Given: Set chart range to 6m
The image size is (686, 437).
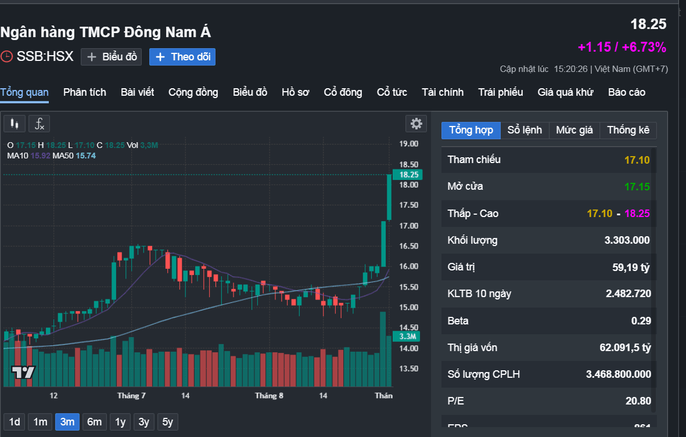Looking at the screenshot, I should pos(94,422).
